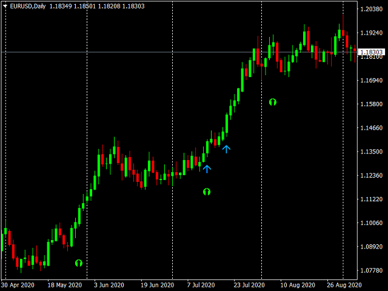
Task: Select the current price tag 1.18303 on the price scale
Action: click(x=372, y=52)
